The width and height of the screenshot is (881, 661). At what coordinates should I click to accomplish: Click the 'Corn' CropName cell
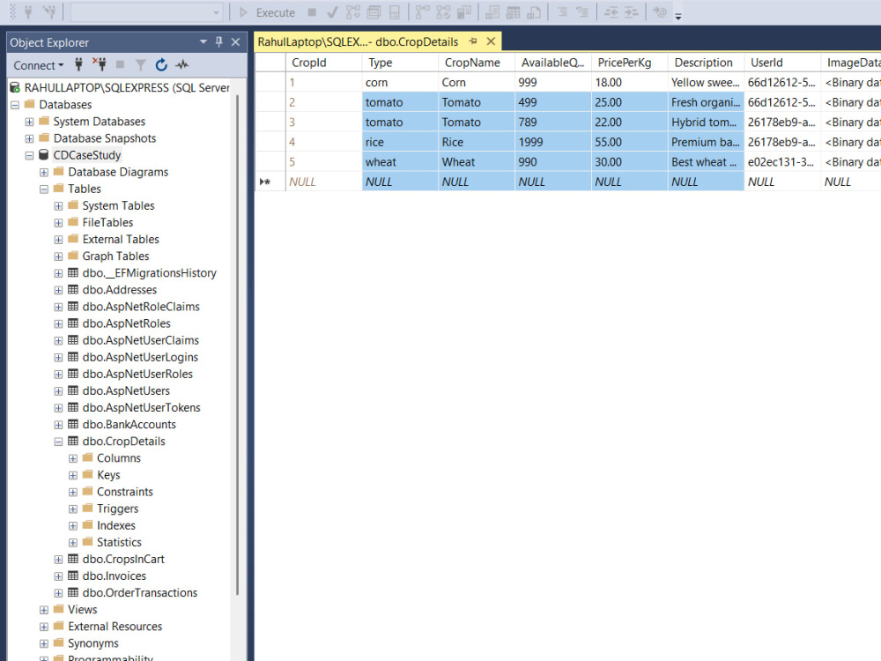477,82
